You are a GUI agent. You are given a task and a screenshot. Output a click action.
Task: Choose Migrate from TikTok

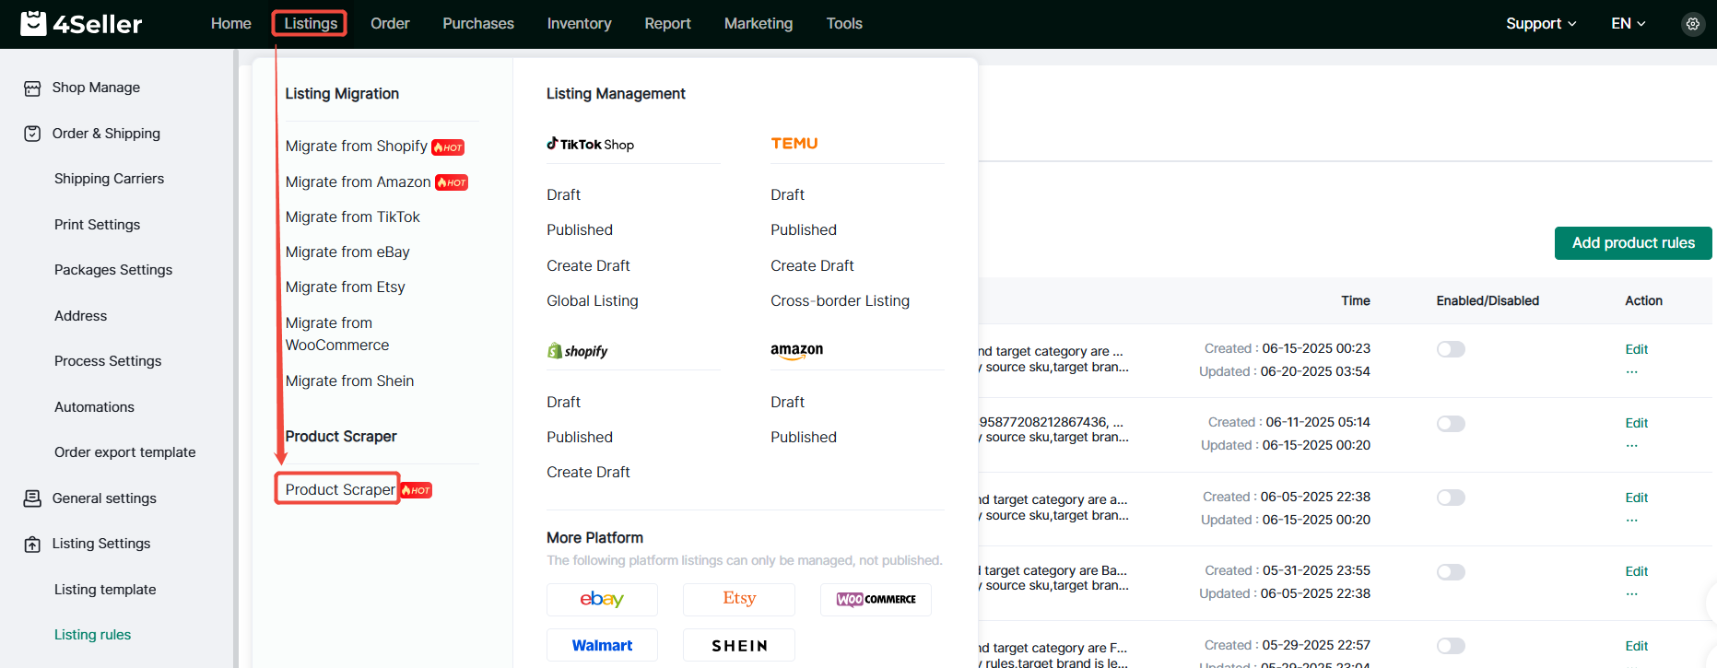352,217
